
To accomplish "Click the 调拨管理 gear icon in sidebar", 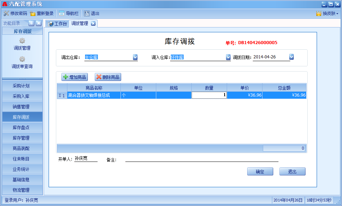I will pos(22,41).
